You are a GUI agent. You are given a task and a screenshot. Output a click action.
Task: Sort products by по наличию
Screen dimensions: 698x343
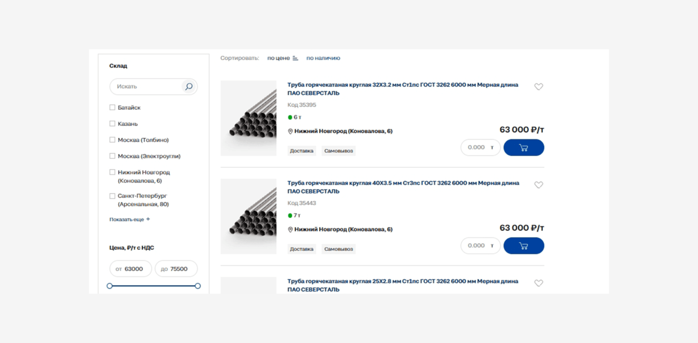point(323,58)
